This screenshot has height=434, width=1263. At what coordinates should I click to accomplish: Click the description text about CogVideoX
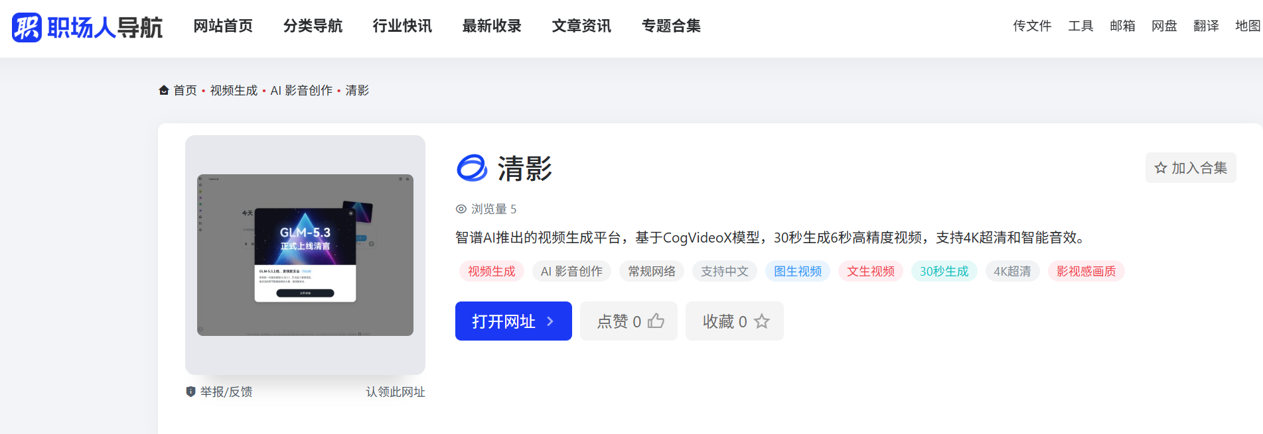[773, 237]
